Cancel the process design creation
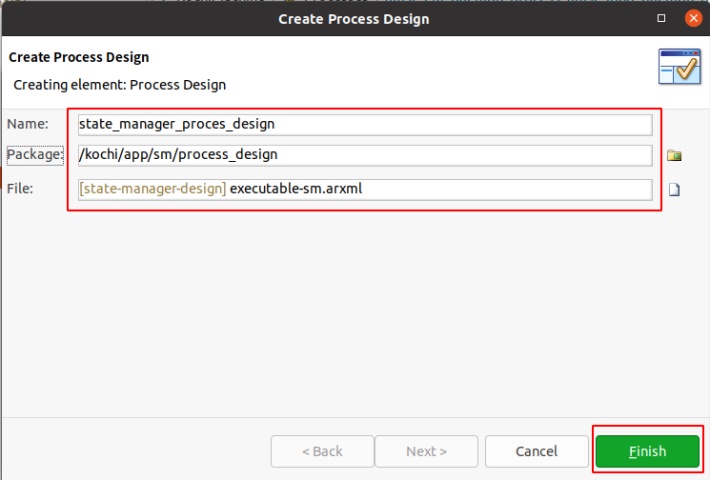 (x=537, y=451)
